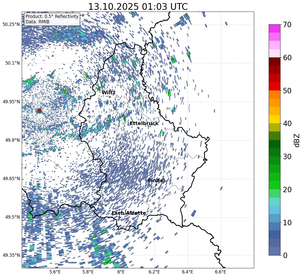
Task: Click the 5.6°E longitude tick label
Action: [55, 272]
